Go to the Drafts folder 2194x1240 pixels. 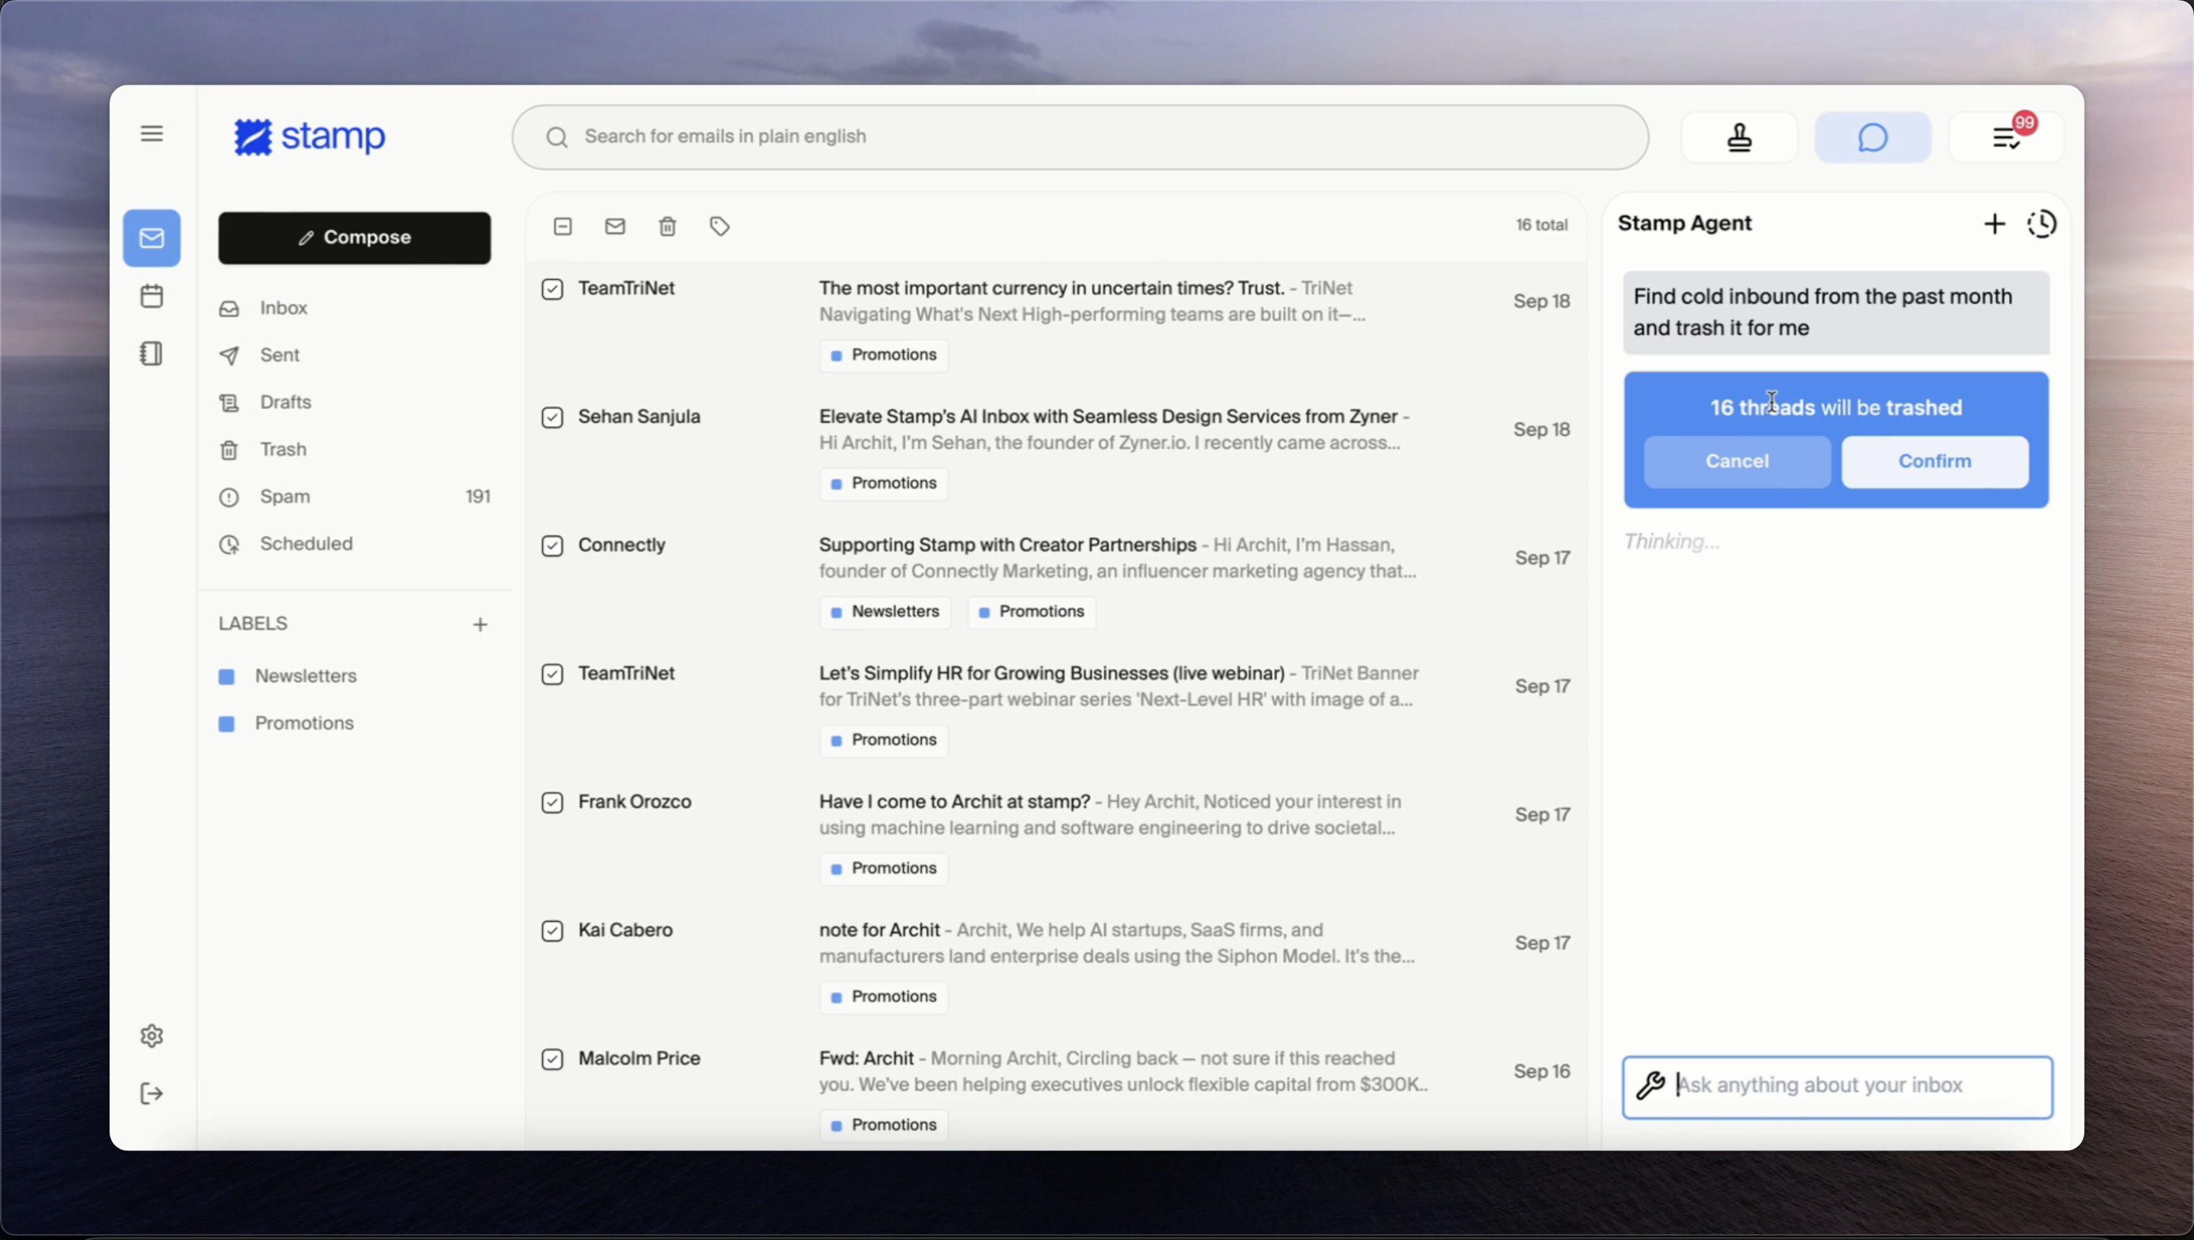click(x=285, y=402)
